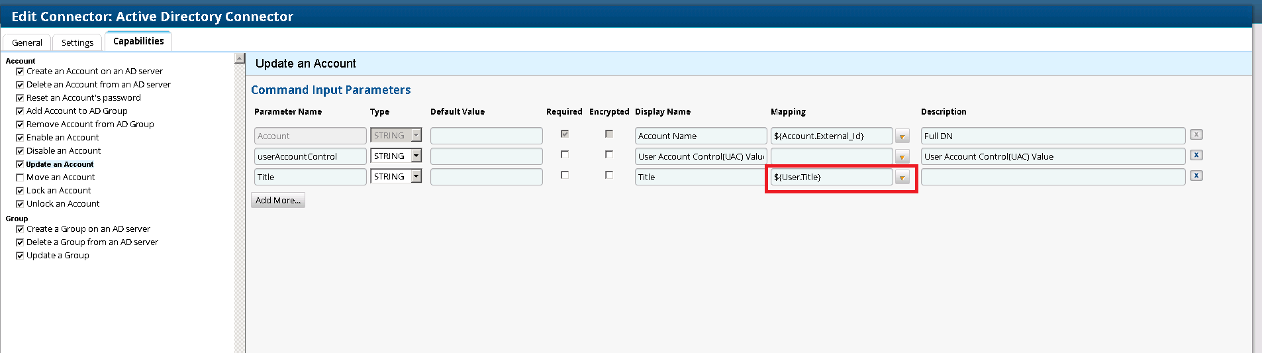Switch to the General tab
Image resolution: width=1262 pixels, height=353 pixels.
tap(27, 42)
